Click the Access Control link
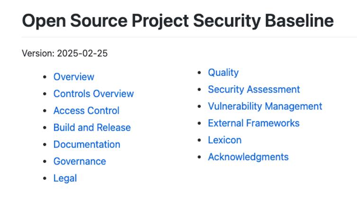The image size is (357, 200). tap(86, 111)
